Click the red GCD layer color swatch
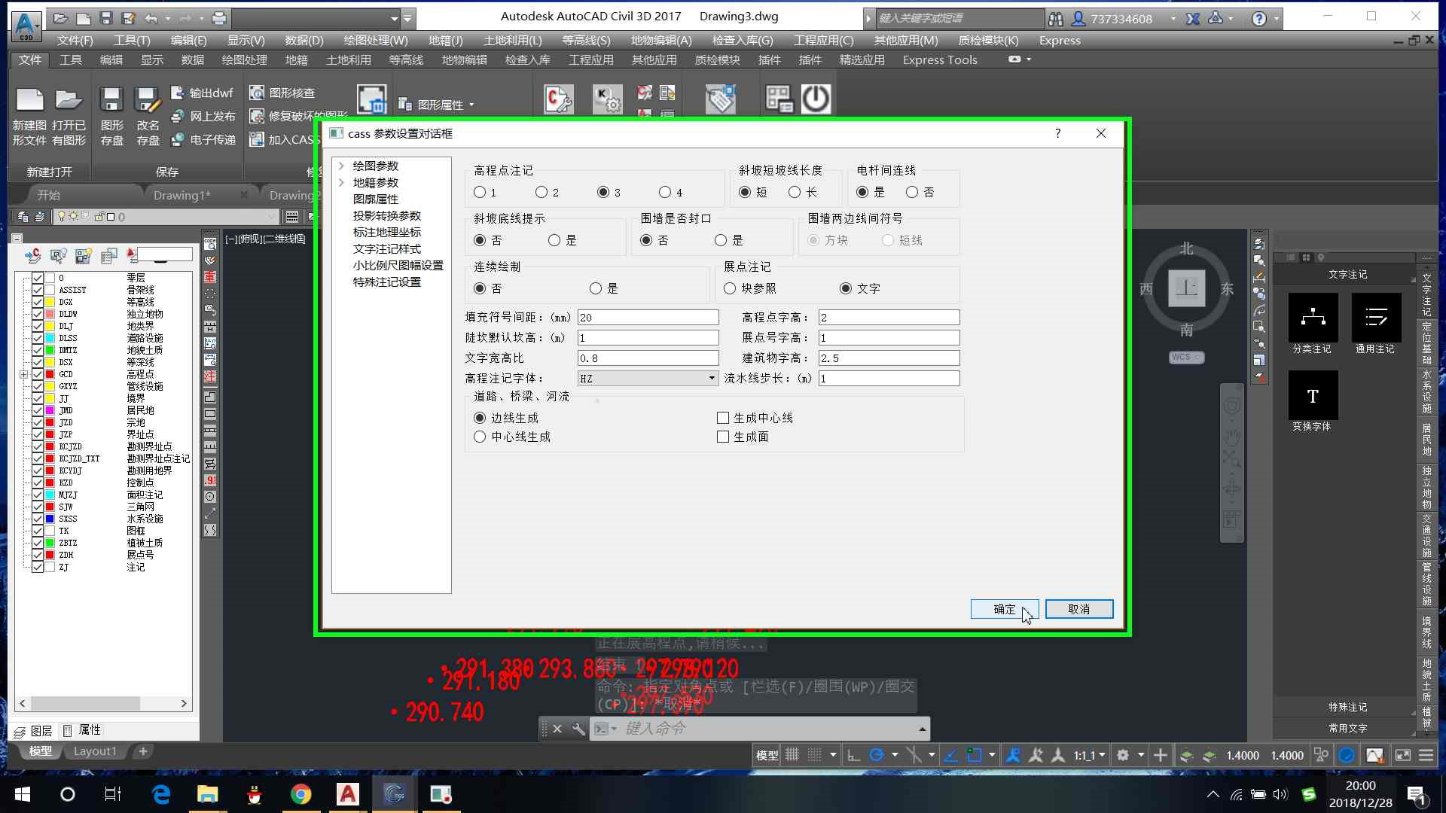1446x813 pixels. click(50, 374)
